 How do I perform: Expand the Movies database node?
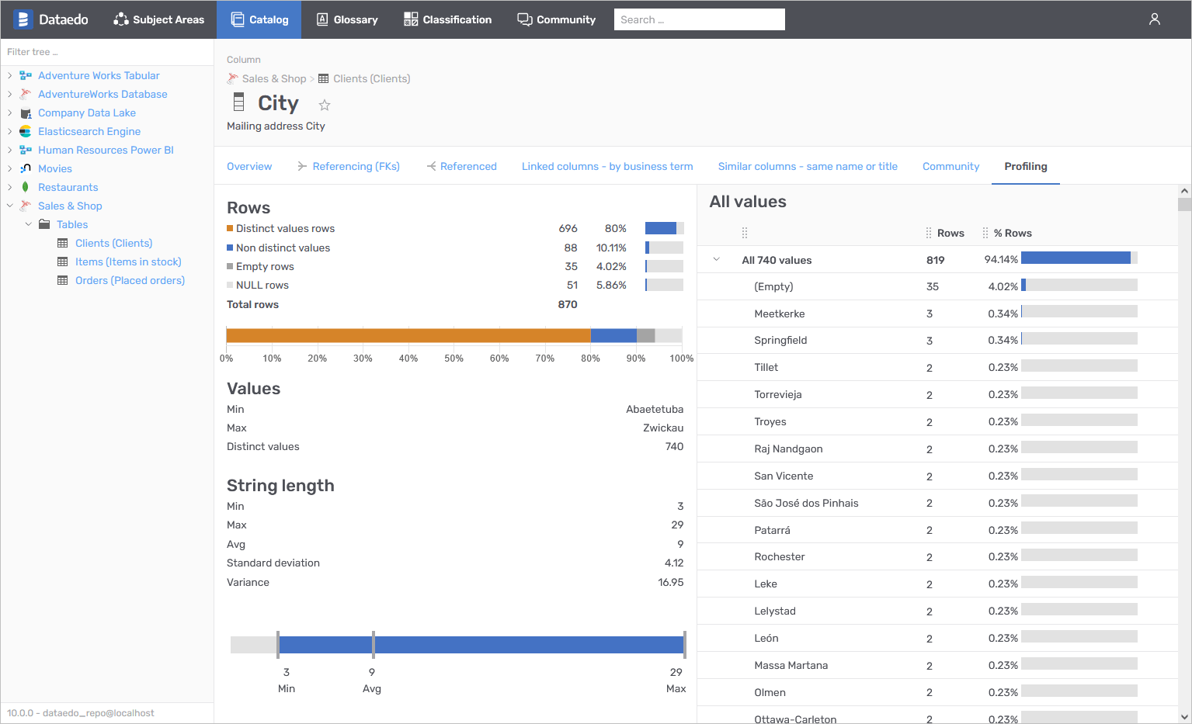(10, 168)
